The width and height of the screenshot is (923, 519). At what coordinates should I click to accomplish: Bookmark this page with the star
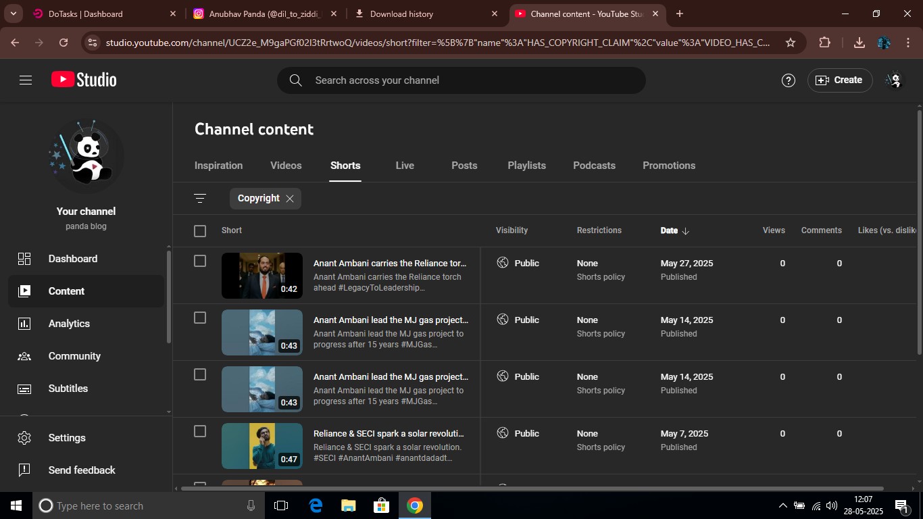[x=791, y=43]
